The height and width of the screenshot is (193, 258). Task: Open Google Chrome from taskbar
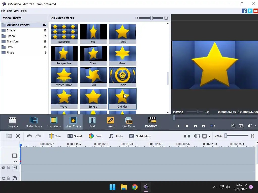tap(135, 187)
